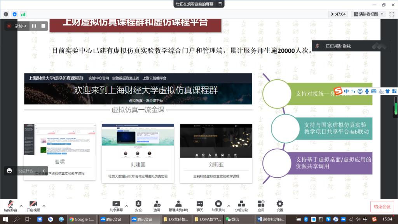Expand audio options arrow beside mute
This screenshot has width=398, height=224.
[21, 206]
